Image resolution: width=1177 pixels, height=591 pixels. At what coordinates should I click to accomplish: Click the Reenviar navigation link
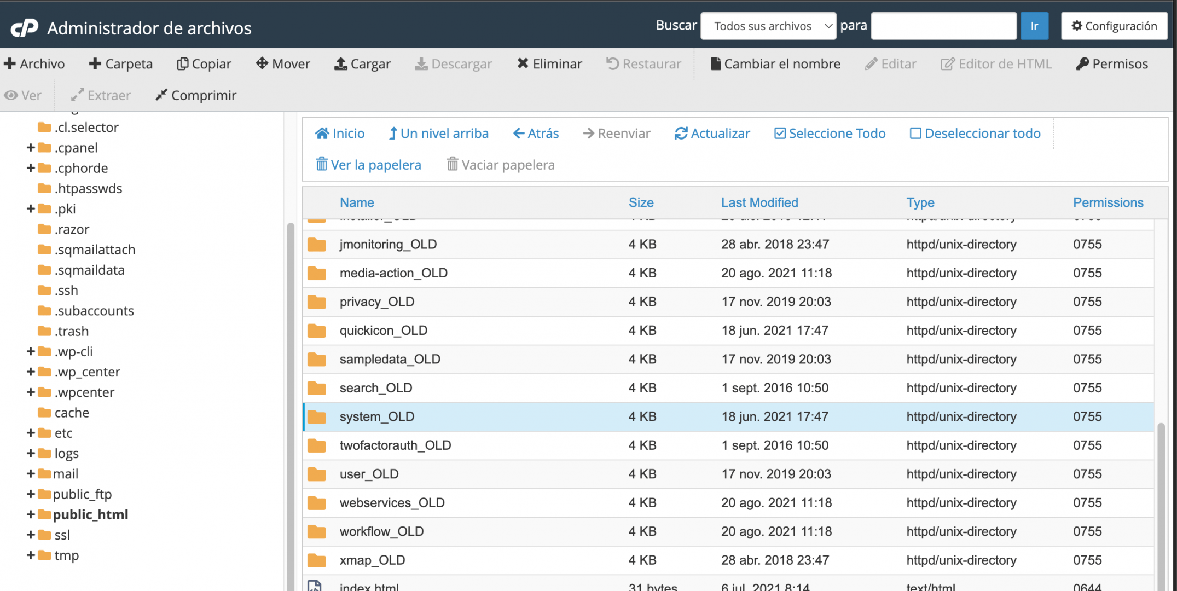point(617,134)
